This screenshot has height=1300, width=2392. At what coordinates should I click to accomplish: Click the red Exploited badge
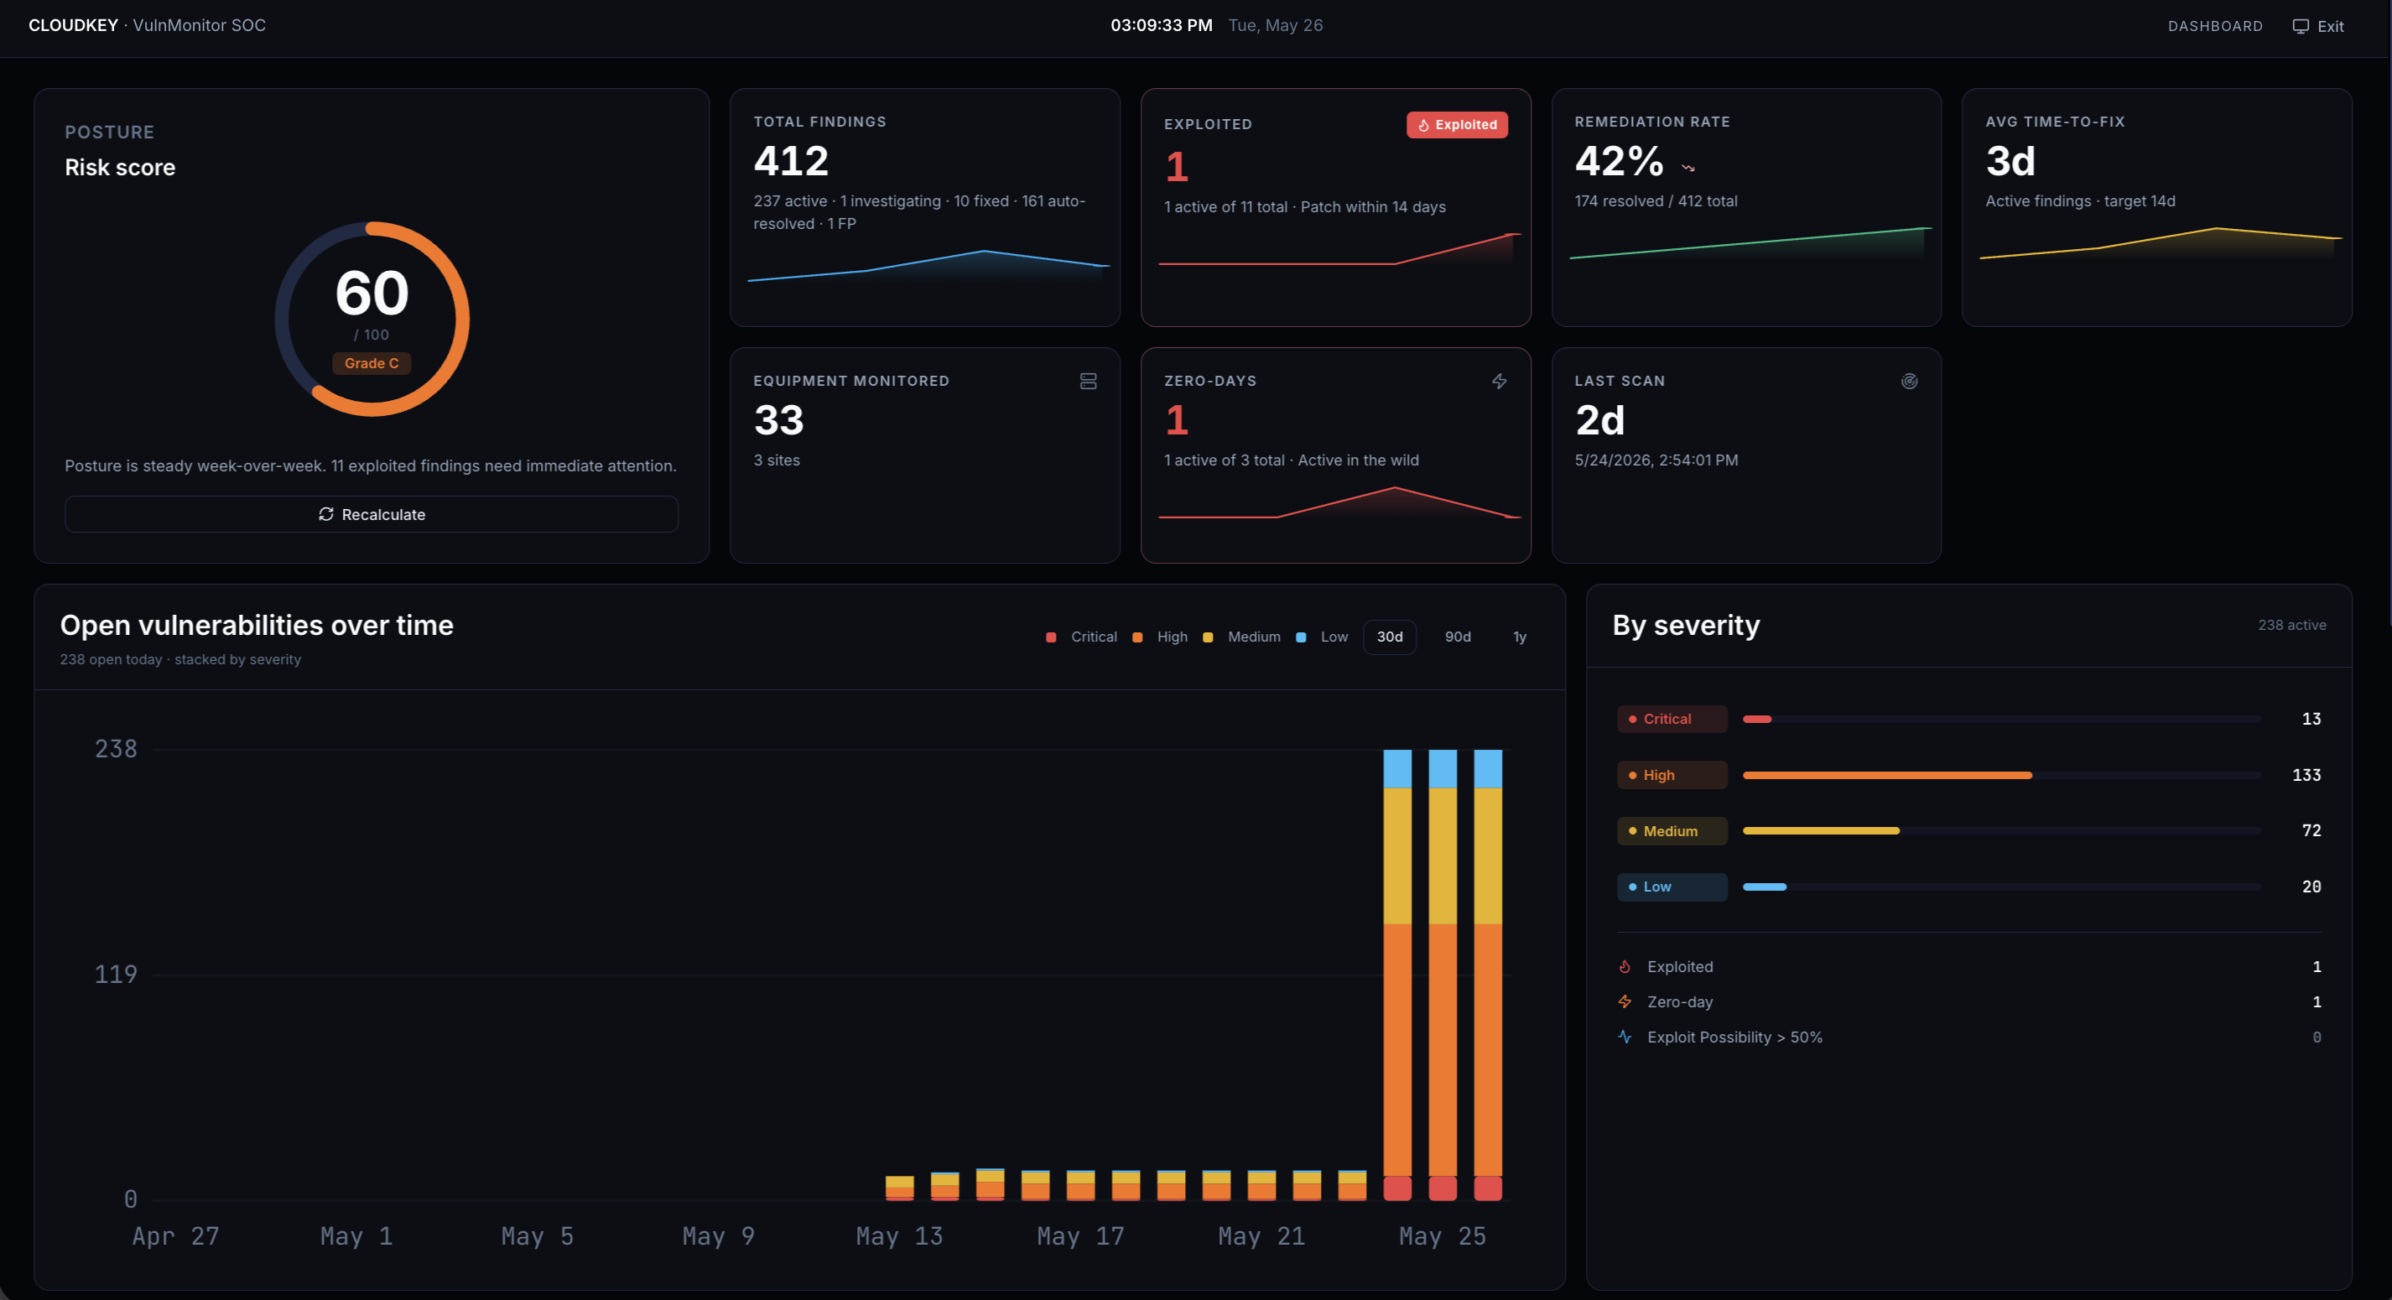(x=1456, y=124)
